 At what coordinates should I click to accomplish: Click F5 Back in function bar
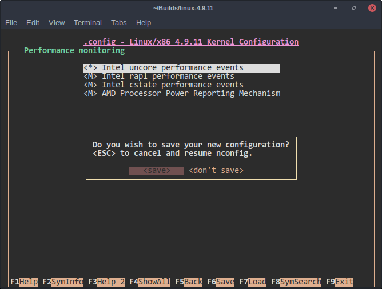pos(189,282)
